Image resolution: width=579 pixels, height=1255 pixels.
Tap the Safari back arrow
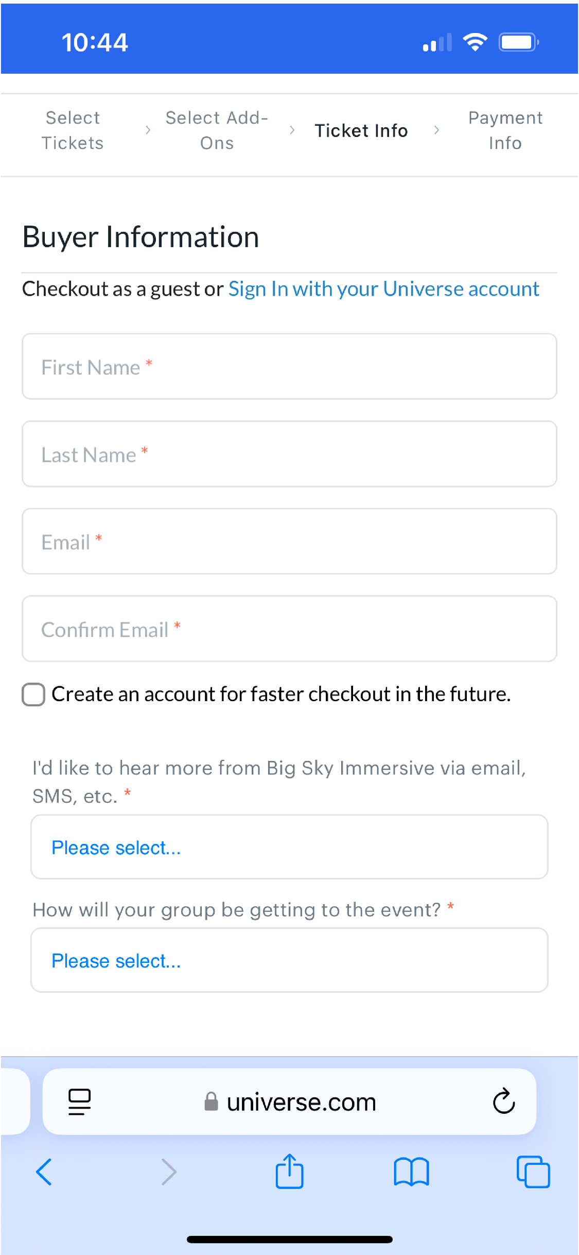tap(44, 1172)
